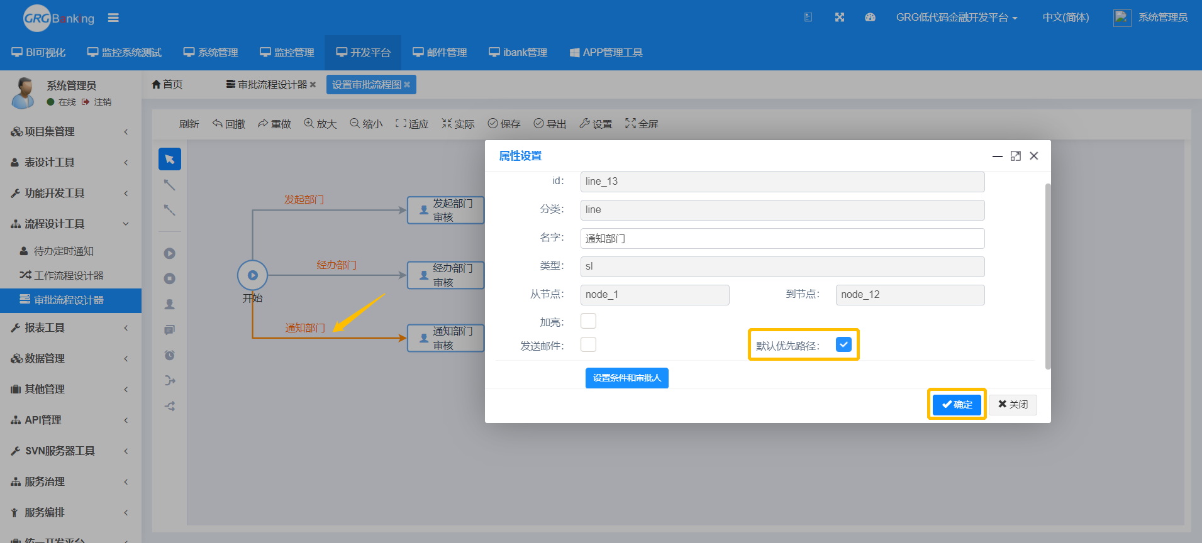Screen dimensions: 1202x543
Task: Click the start node tool icon
Action: [169, 253]
